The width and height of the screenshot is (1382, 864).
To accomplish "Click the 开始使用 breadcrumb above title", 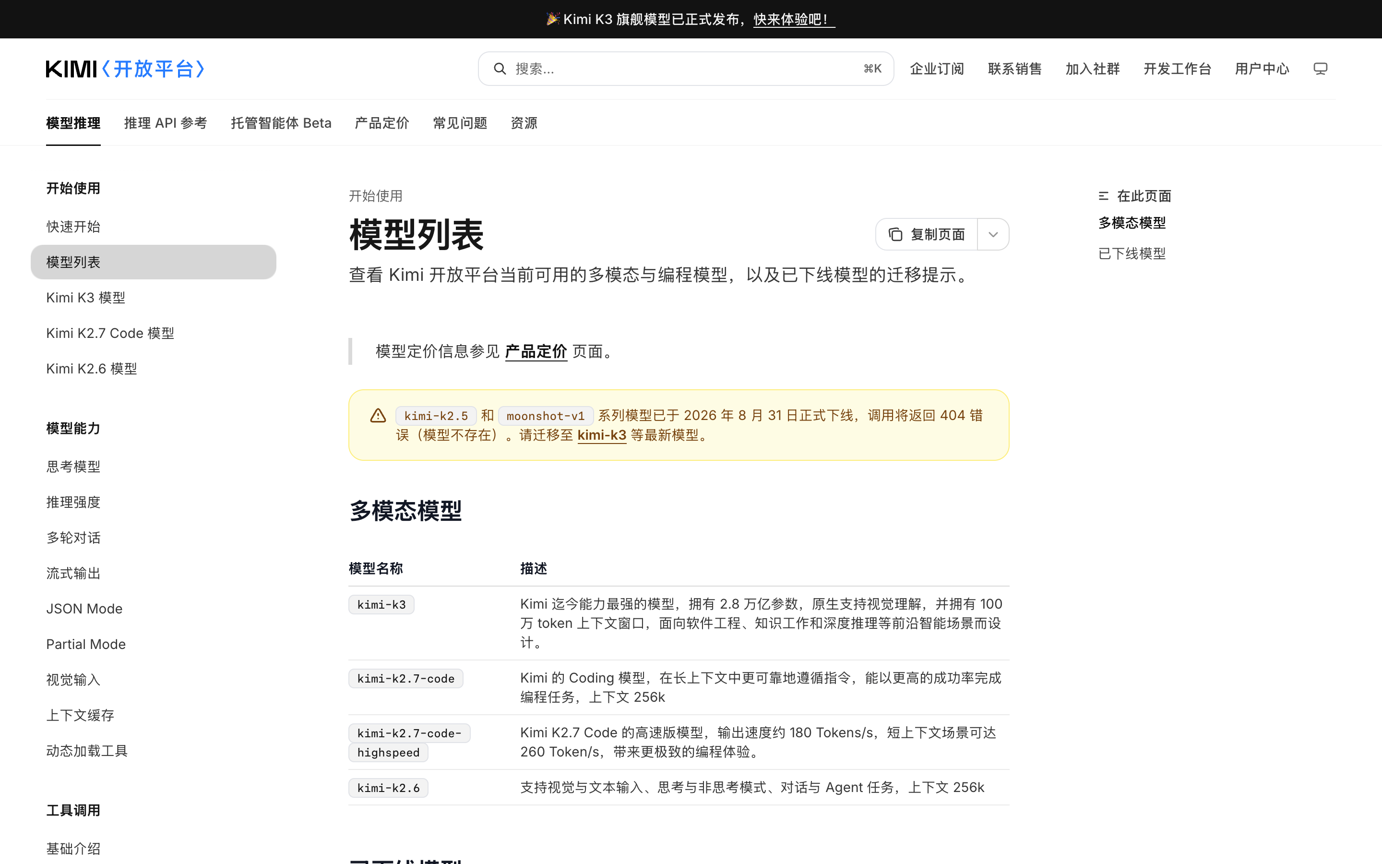I will 376,196.
